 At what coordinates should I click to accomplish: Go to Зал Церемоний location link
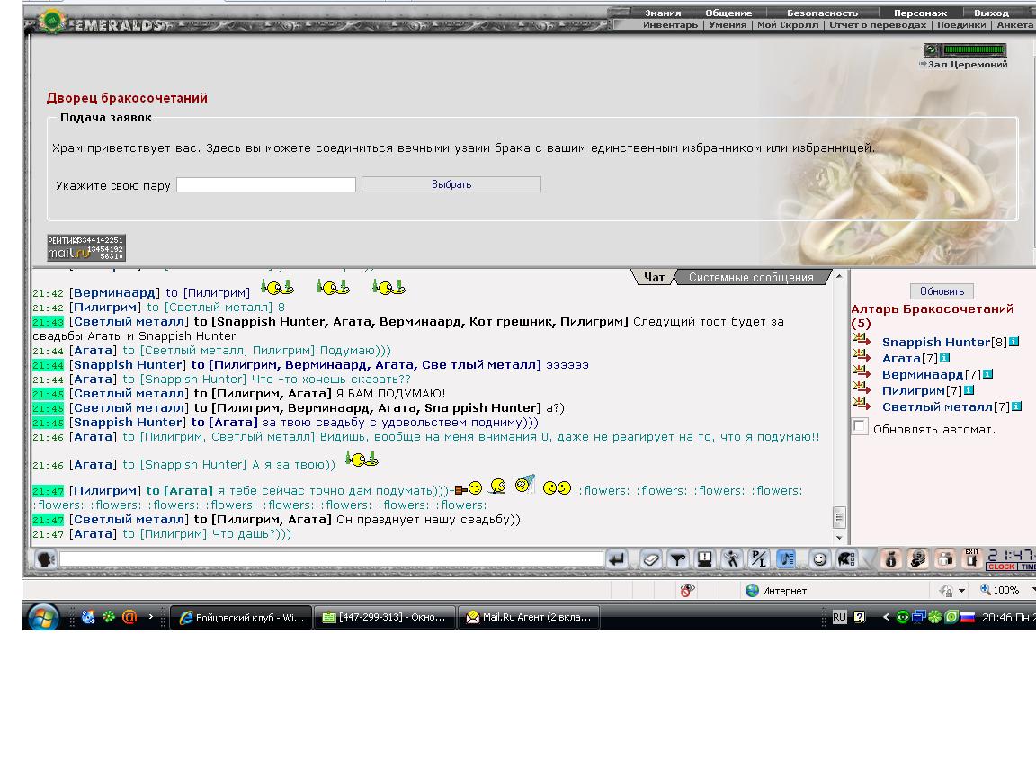coord(968,64)
